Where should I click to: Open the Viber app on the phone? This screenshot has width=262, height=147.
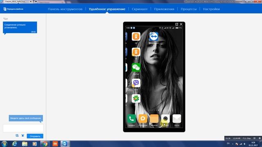(136, 83)
